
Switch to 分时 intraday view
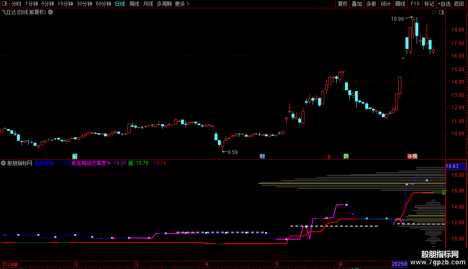[17, 4]
